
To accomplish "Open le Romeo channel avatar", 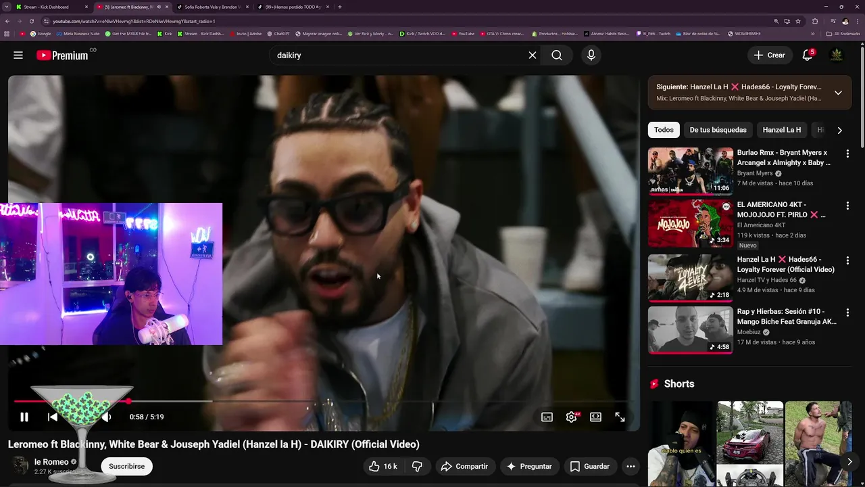I will click(x=20, y=466).
